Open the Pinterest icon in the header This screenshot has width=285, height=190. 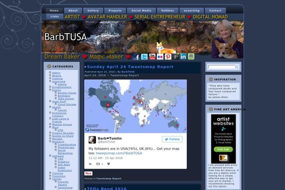pos(168,57)
